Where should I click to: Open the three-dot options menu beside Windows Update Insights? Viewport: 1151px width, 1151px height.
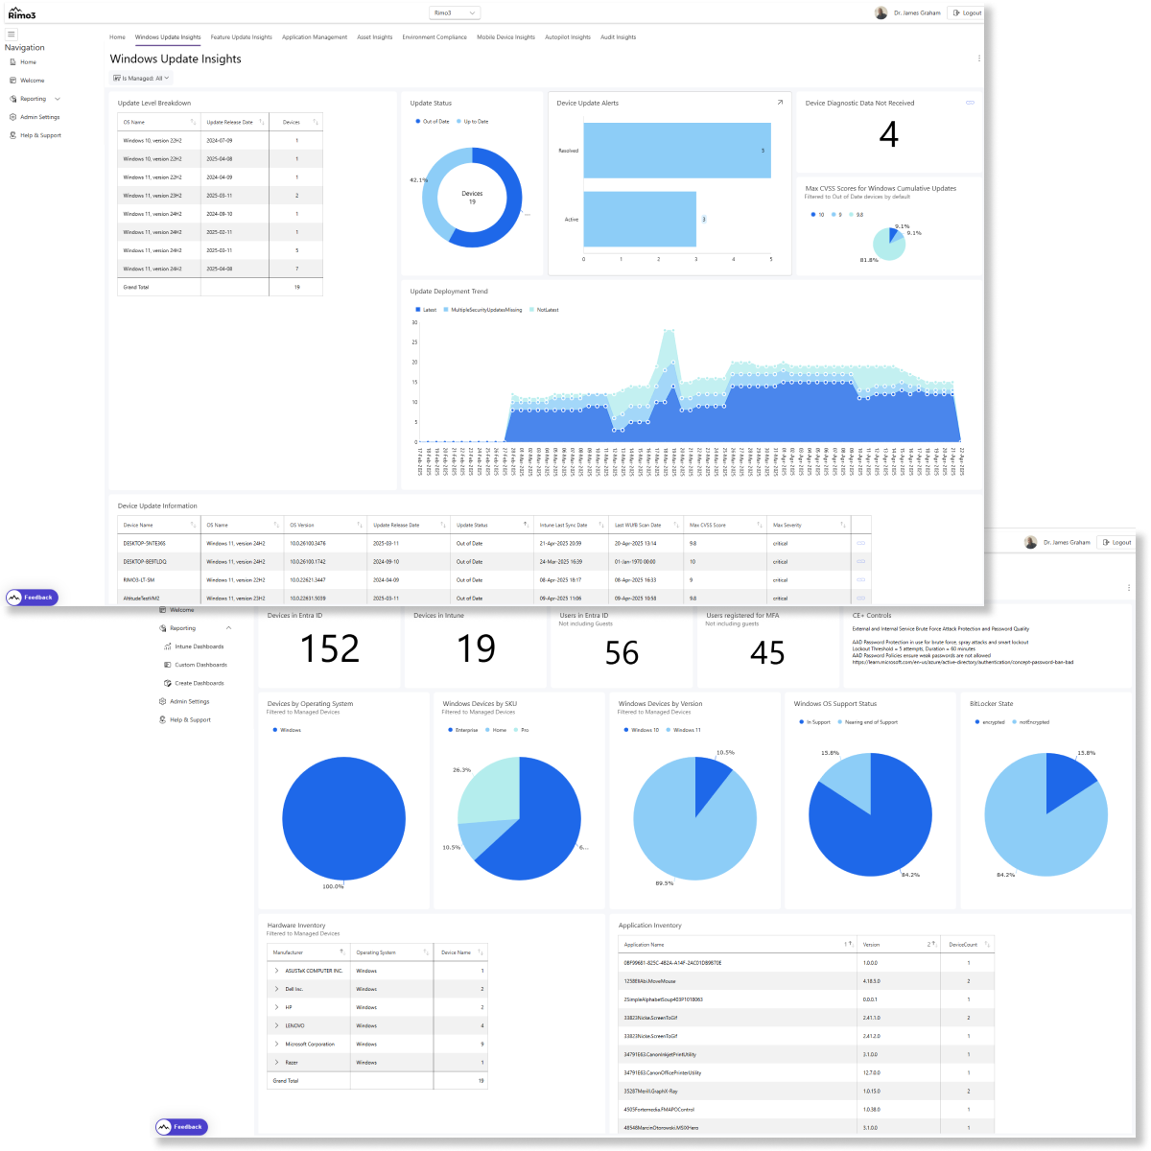[x=979, y=59]
